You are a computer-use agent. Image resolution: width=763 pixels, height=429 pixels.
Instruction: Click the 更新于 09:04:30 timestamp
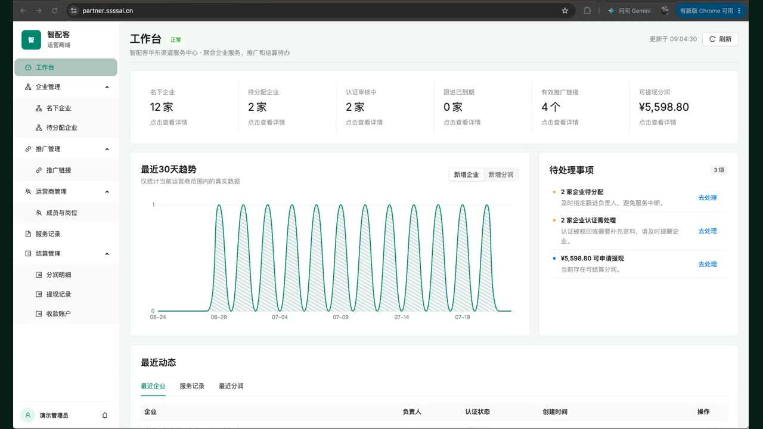tap(673, 39)
